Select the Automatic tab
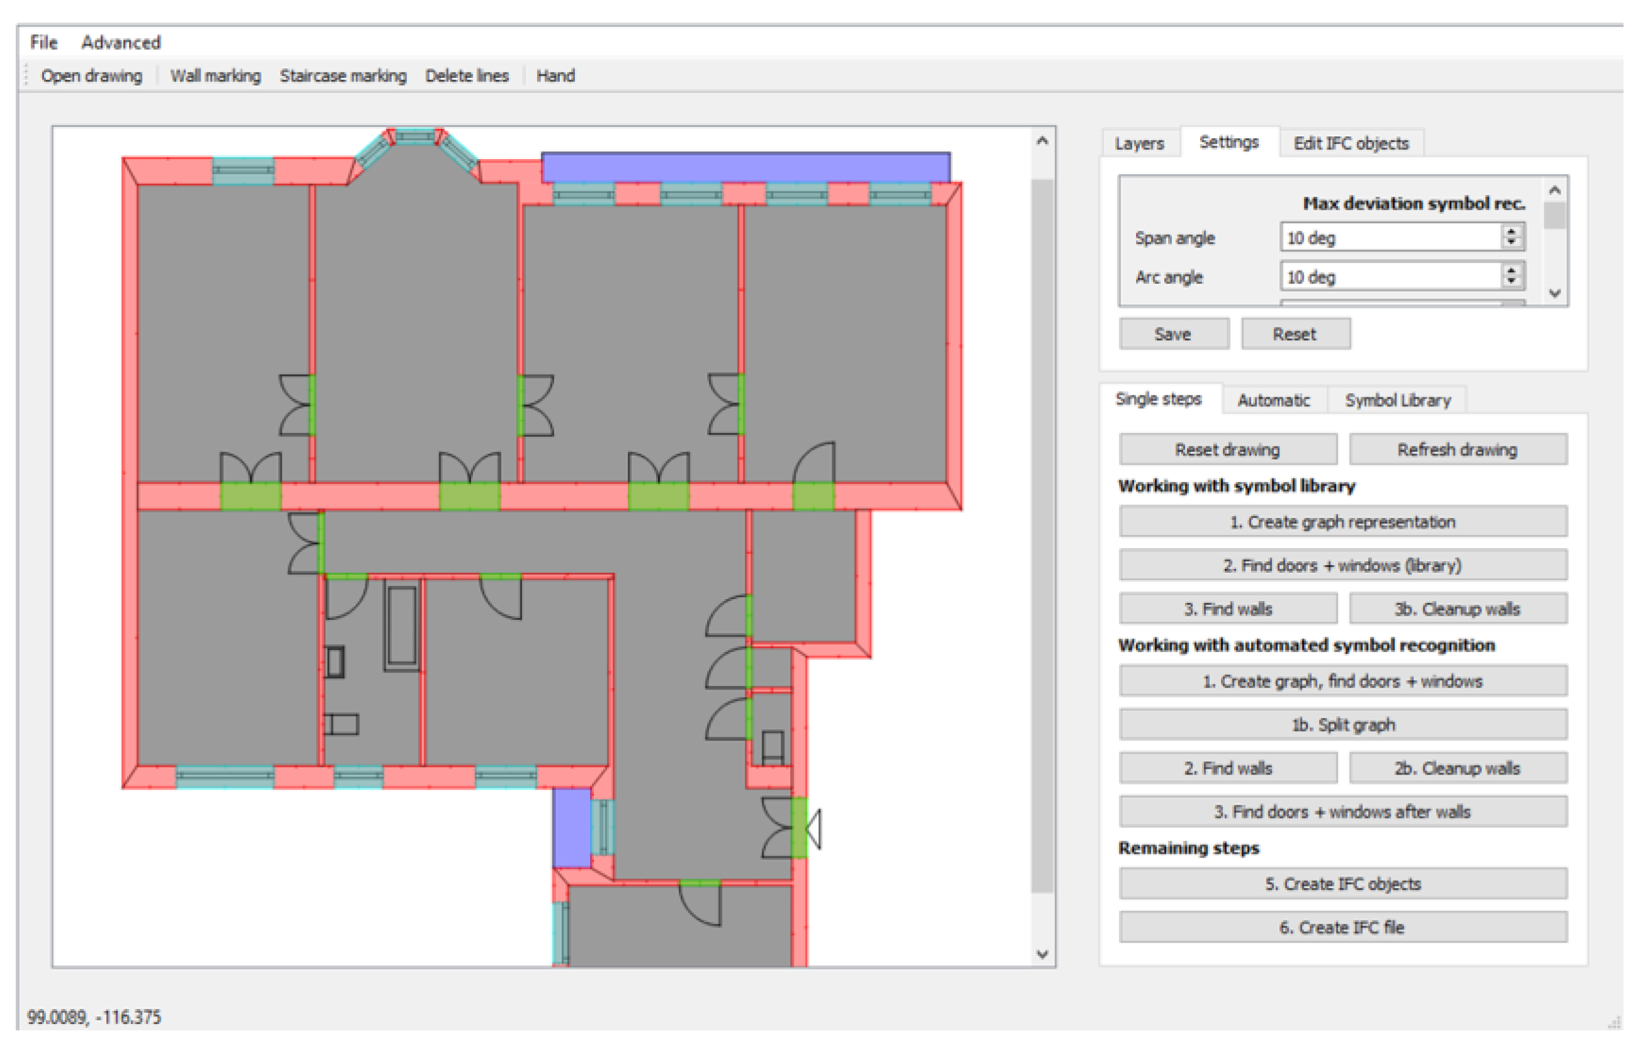1638x1058 pixels. pyautogui.click(x=1273, y=400)
